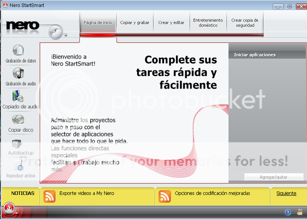Screen dimensions: 307x219
Task: Open Exporte videos a My Nero headline
Action: pyautogui.click(x=87, y=193)
